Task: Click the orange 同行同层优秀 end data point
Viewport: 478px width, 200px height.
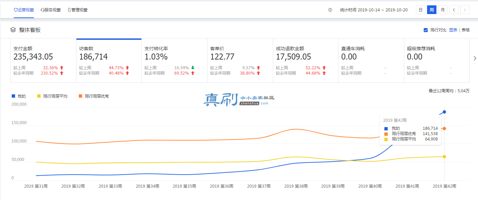Action: 444,129
